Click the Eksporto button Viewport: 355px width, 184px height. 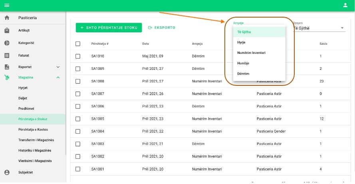coord(162,28)
